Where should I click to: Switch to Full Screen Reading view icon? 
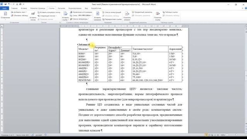click(209, 135)
